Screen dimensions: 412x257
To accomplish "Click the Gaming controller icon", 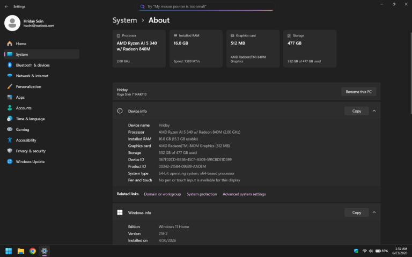I will click(10, 129).
